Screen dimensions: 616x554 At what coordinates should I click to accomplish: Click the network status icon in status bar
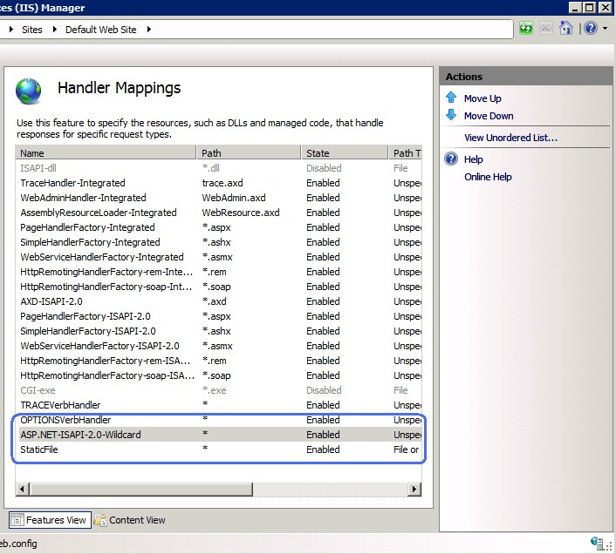click(597, 543)
